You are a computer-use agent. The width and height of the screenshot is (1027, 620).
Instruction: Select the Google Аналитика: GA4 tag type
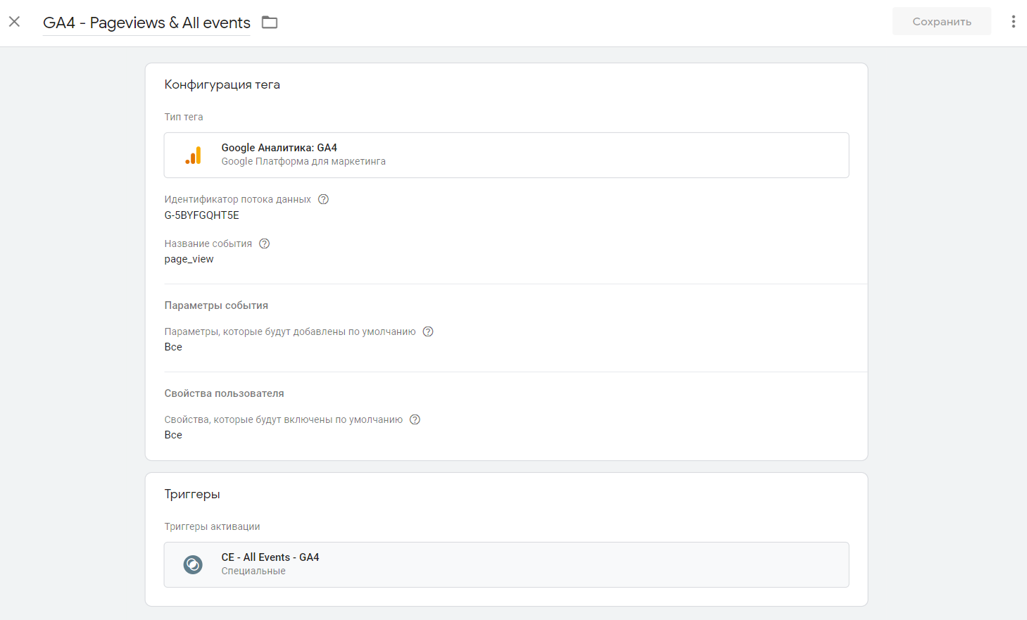point(506,155)
